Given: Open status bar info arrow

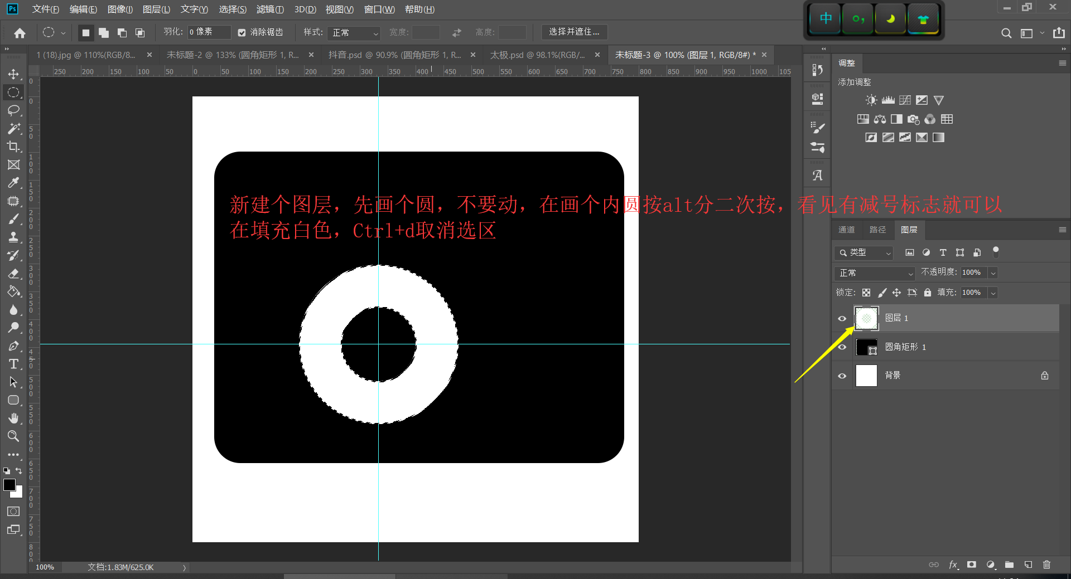Looking at the screenshot, I should tap(184, 567).
